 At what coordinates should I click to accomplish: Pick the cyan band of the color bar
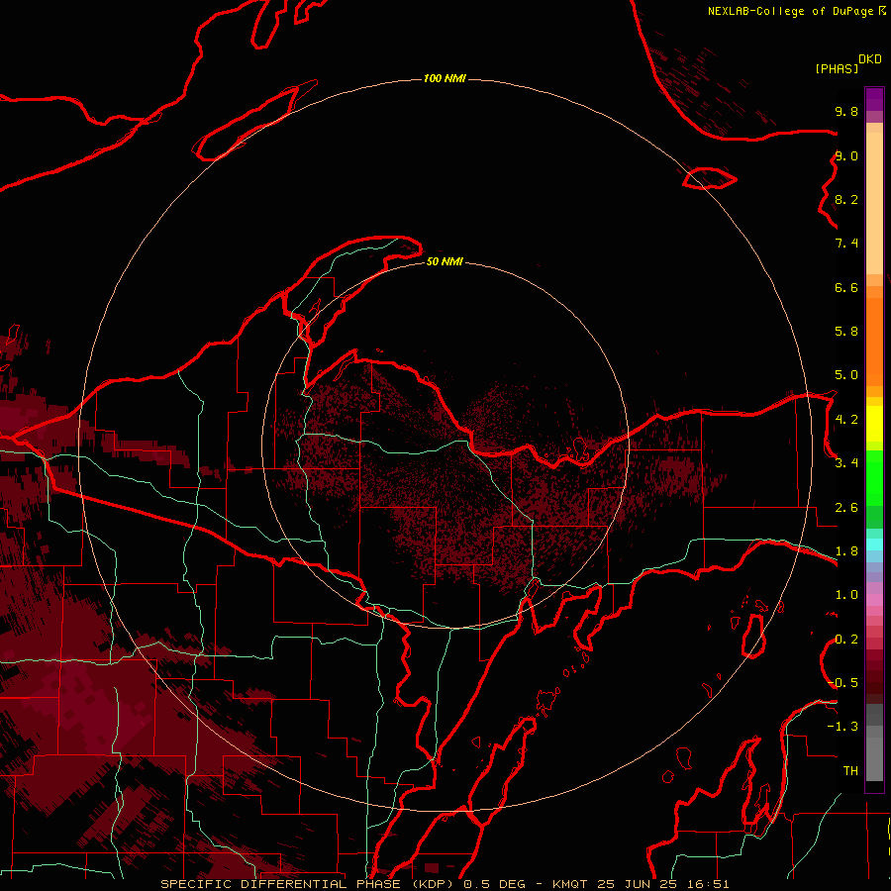pos(874,544)
